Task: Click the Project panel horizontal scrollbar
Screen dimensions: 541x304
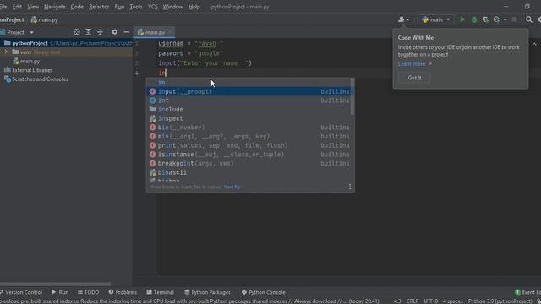Action: pyautogui.click(x=55, y=285)
